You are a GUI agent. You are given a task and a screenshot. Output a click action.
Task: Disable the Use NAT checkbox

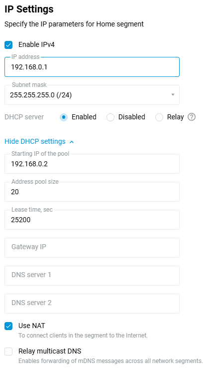pyautogui.click(x=8, y=326)
